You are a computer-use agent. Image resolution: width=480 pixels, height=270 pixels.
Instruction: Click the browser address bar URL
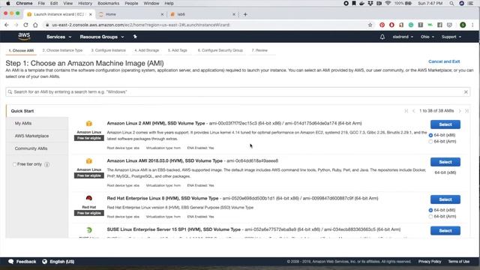tap(141, 25)
